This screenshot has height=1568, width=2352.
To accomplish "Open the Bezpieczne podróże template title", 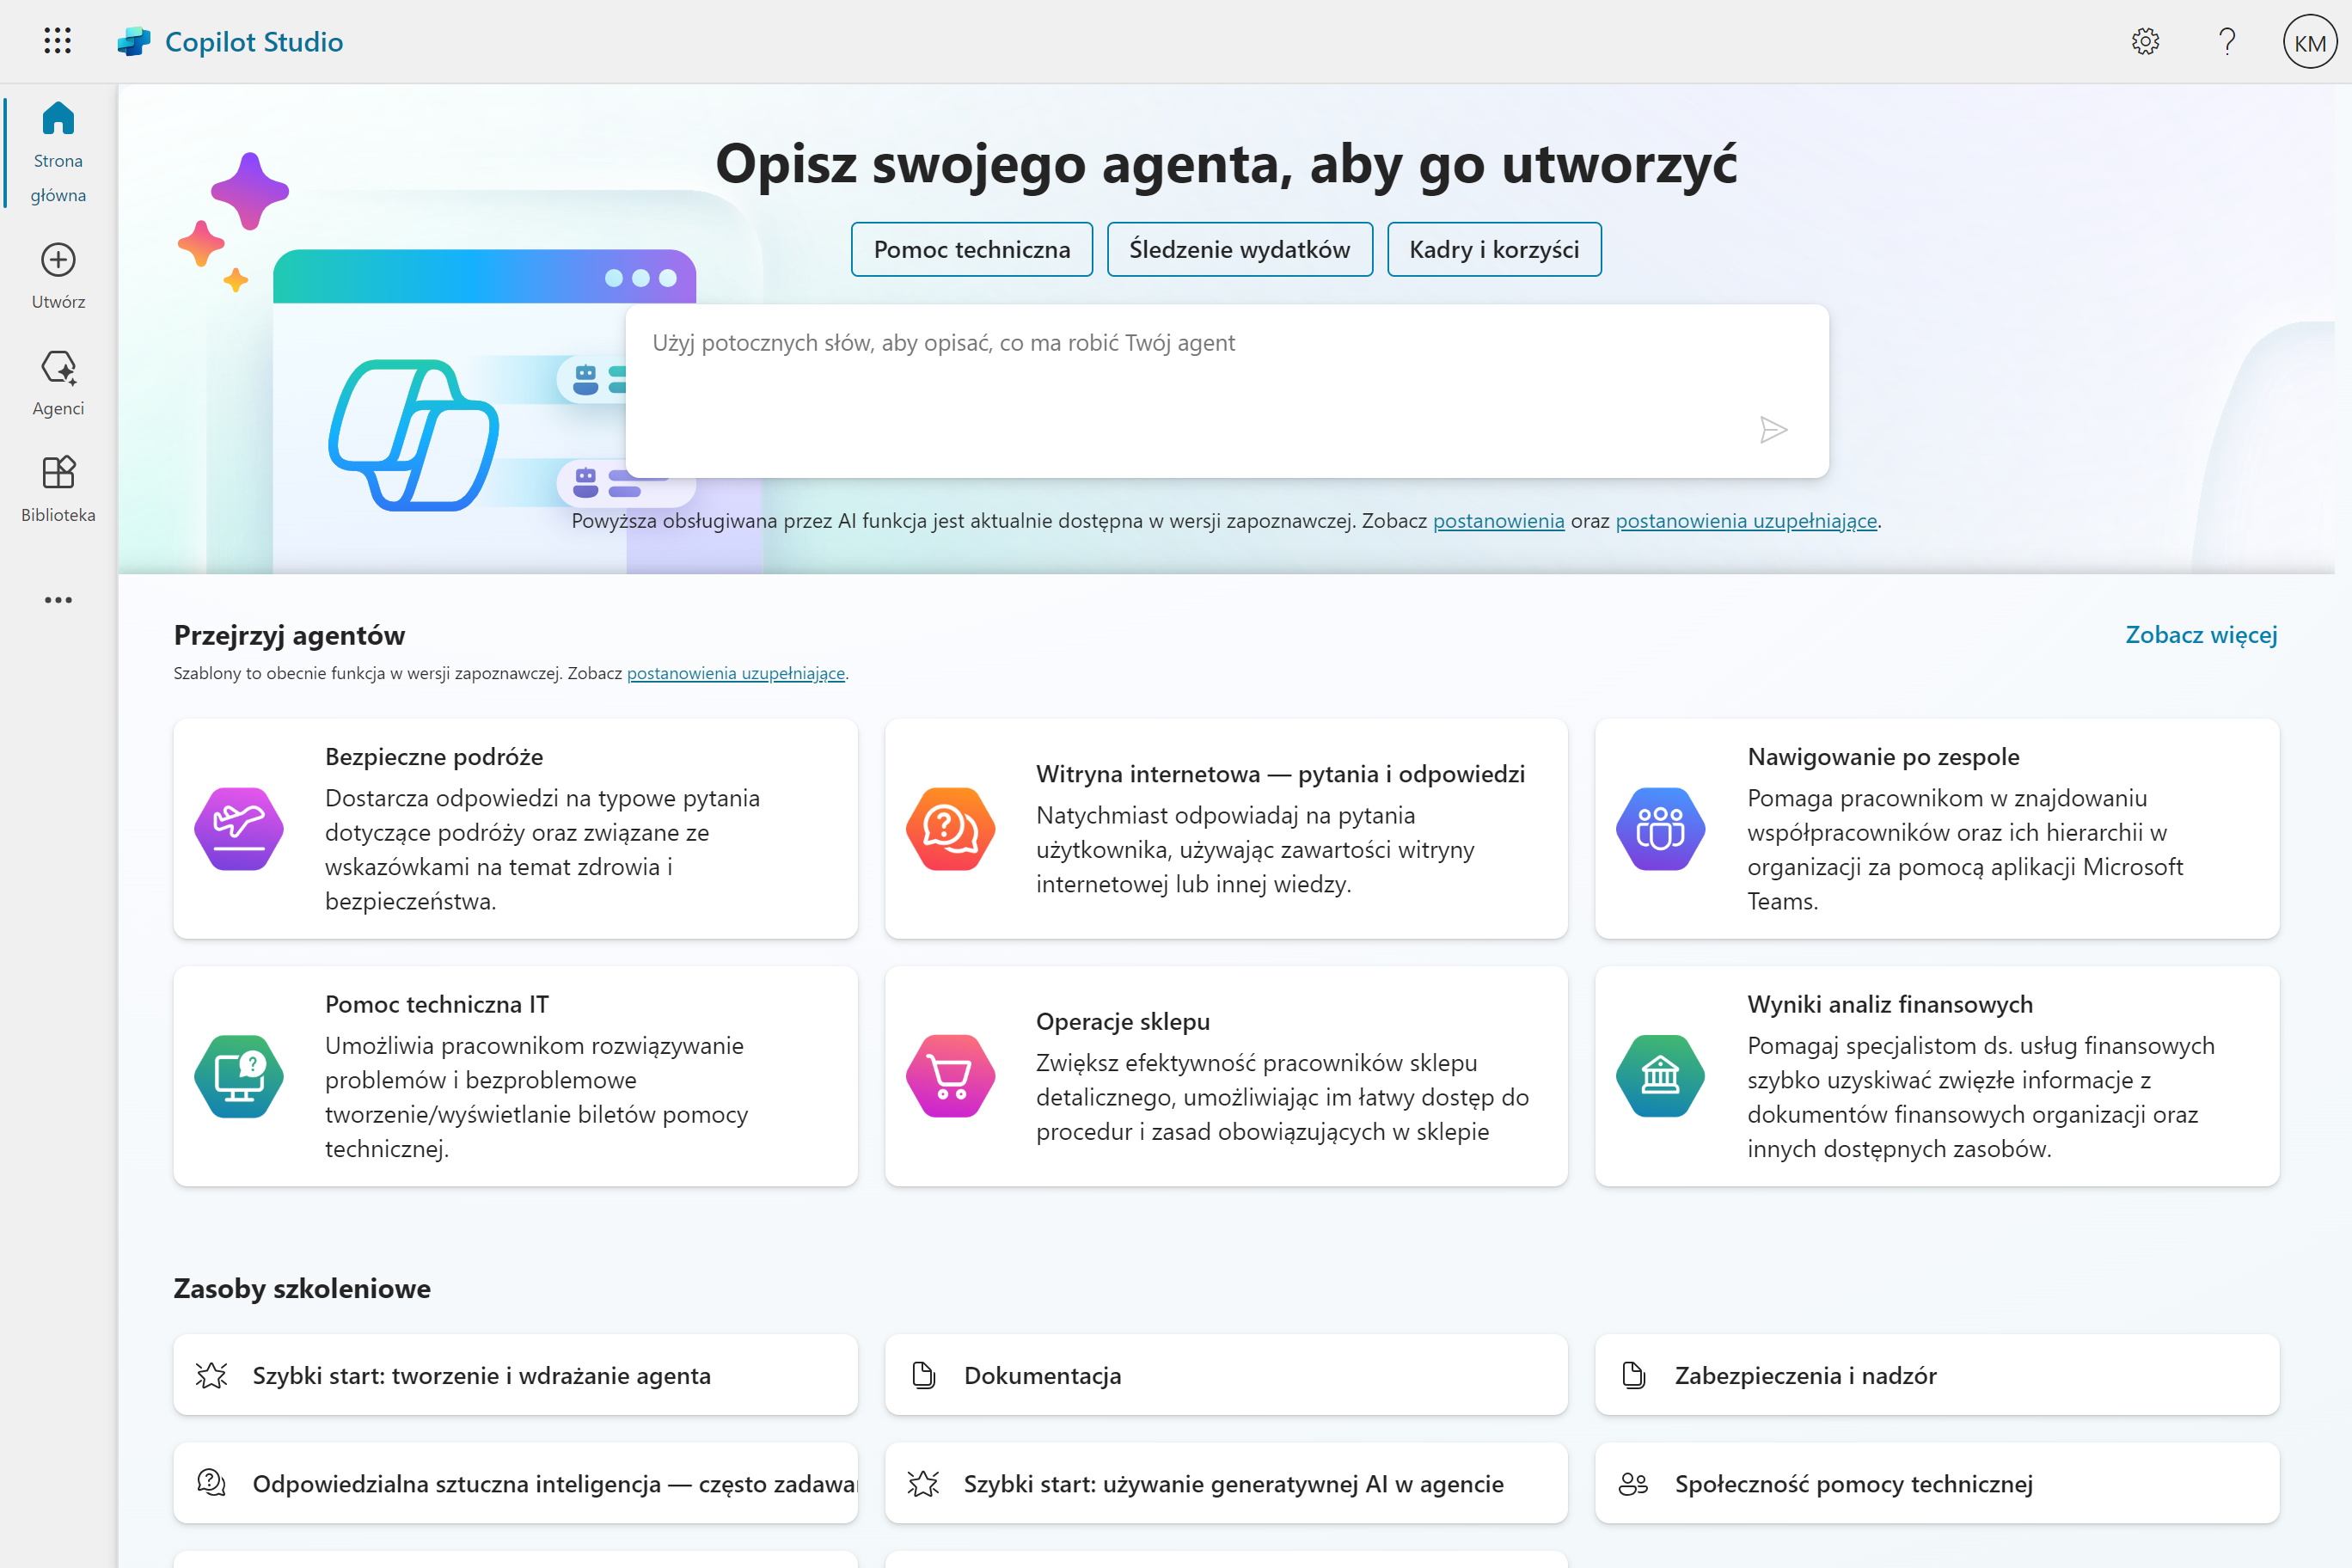I will 434,757.
